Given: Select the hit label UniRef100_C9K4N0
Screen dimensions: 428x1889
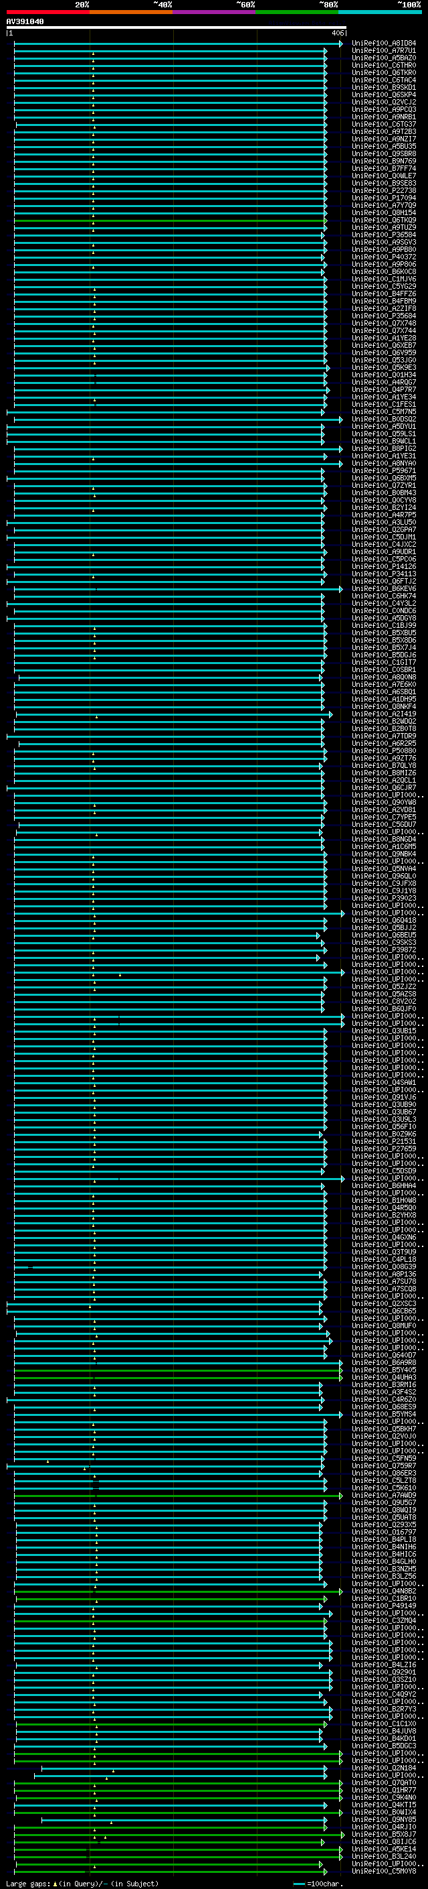Looking at the screenshot, I should (384, 1797).
